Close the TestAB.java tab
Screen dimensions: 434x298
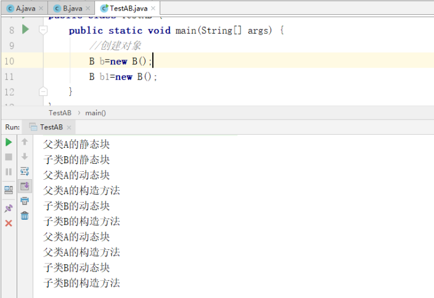click(x=153, y=9)
